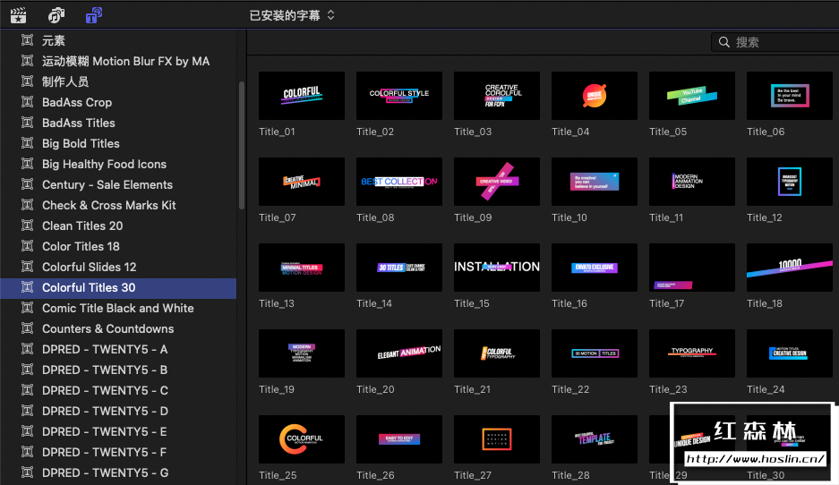Select the Title_05 YouTube Channel thumbnail
839x485 pixels.
(692, 96)
